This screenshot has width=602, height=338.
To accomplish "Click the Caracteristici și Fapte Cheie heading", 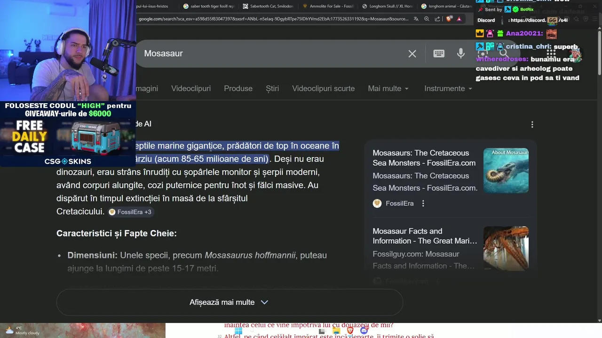I will tap(117, 233).
